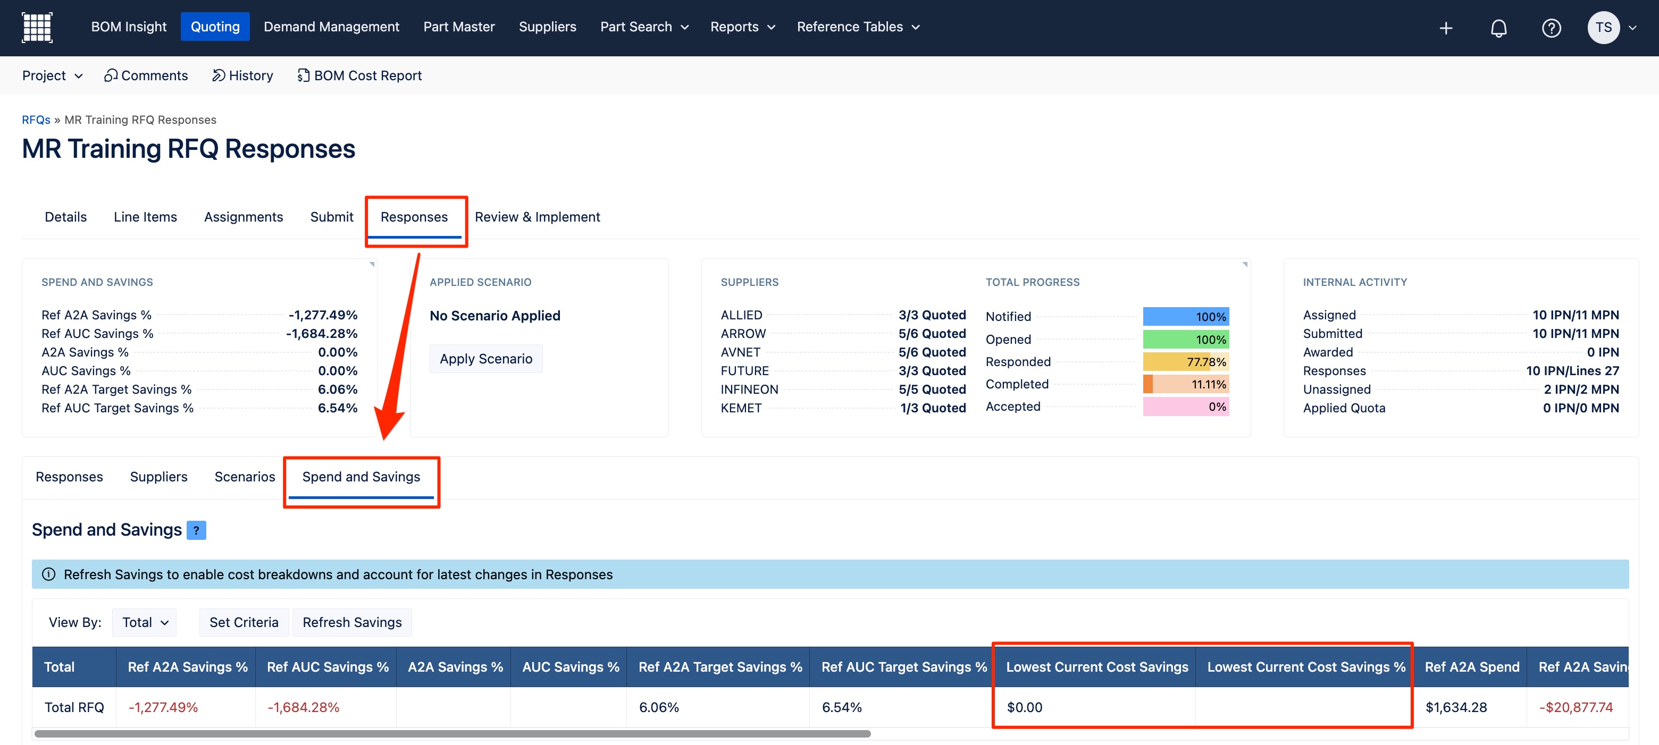Click the Set Criteria button
1659x745 pixels.
[244, 622]
